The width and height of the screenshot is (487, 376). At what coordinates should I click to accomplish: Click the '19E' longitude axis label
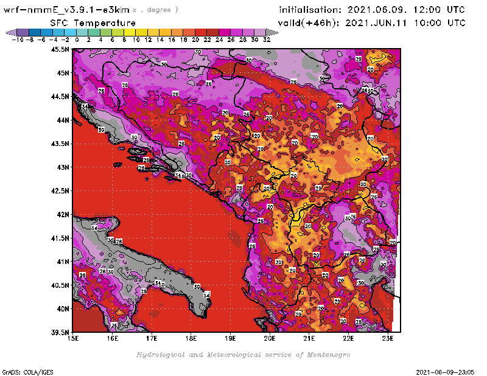[x=230, y=338]
